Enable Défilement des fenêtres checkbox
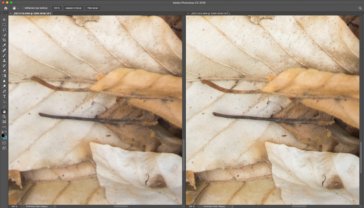364x208 pixels. [x=23, y=8]
